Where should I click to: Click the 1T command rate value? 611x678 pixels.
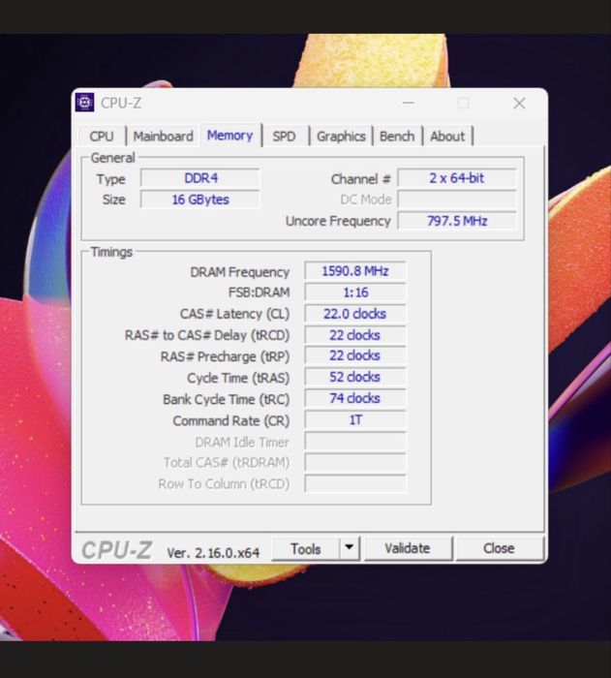pyautogui.click(x=355, y=419)
